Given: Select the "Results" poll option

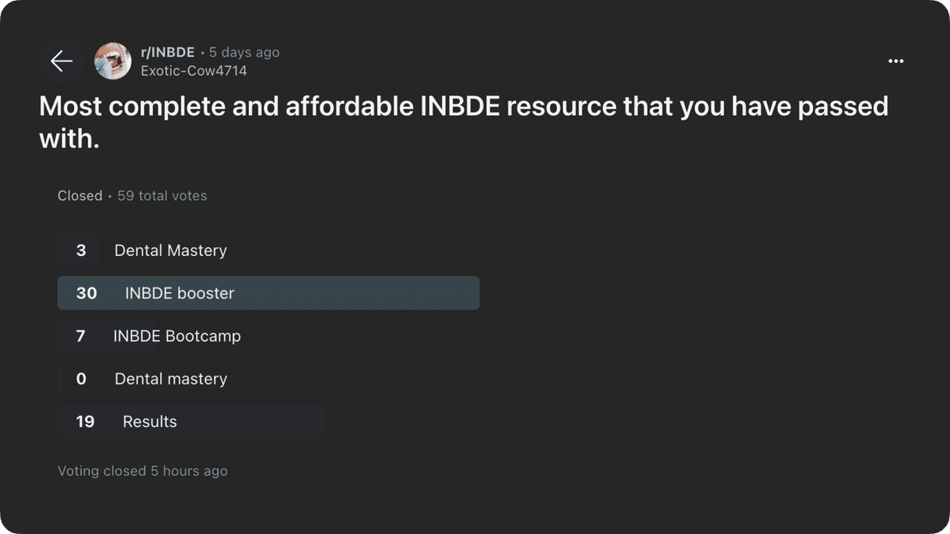Looking at the screenshot, I should click(x=150, y=421).
